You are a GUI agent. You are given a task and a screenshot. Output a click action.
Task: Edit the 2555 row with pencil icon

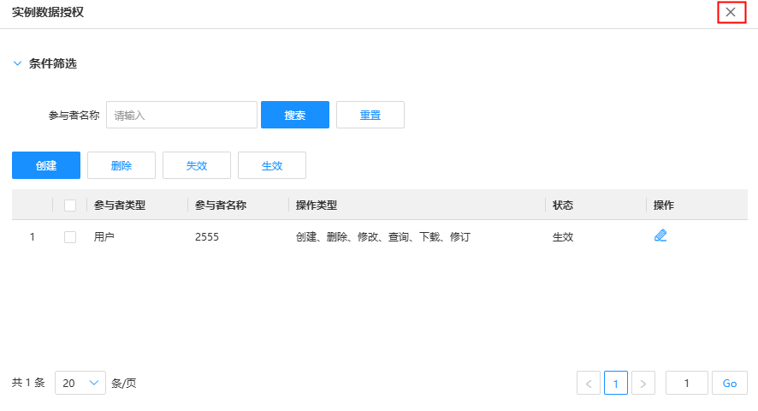[660, 235]
